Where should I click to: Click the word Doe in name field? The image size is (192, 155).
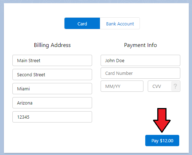tap(120, 60)
